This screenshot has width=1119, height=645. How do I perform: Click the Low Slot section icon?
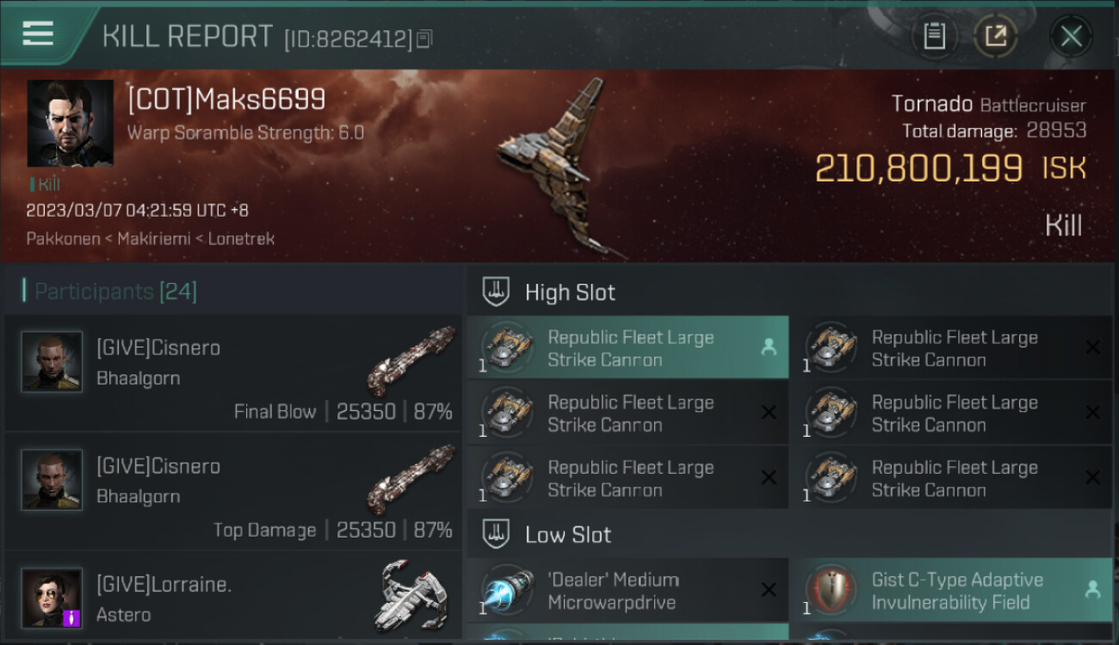coord(496,535)
